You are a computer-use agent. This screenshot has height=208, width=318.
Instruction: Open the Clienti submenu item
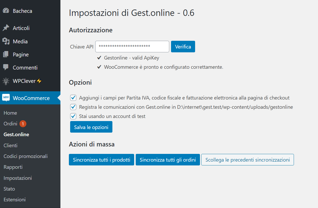tap(10, 145)
